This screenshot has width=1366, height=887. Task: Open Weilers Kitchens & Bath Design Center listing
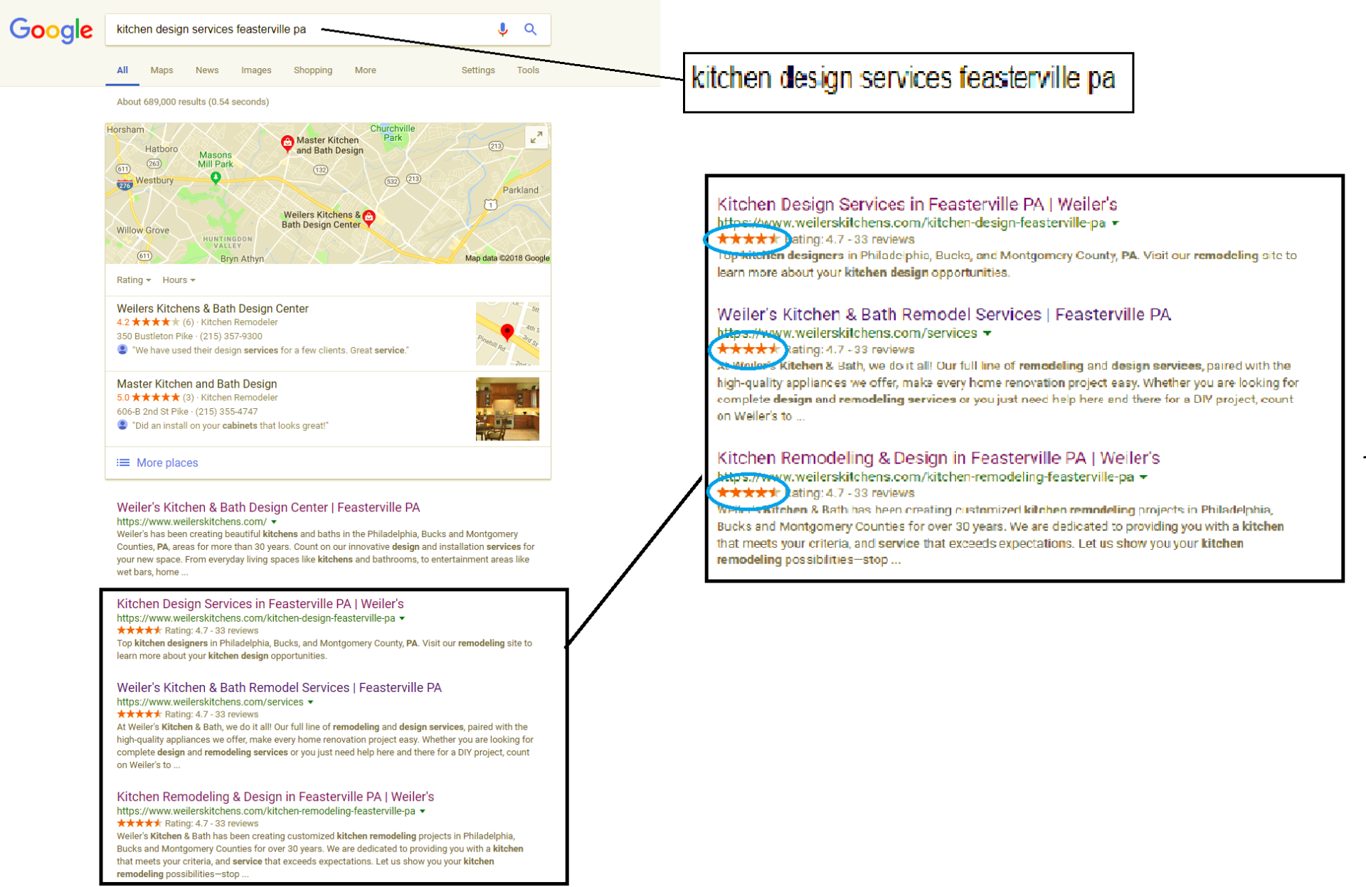(213, 309)
